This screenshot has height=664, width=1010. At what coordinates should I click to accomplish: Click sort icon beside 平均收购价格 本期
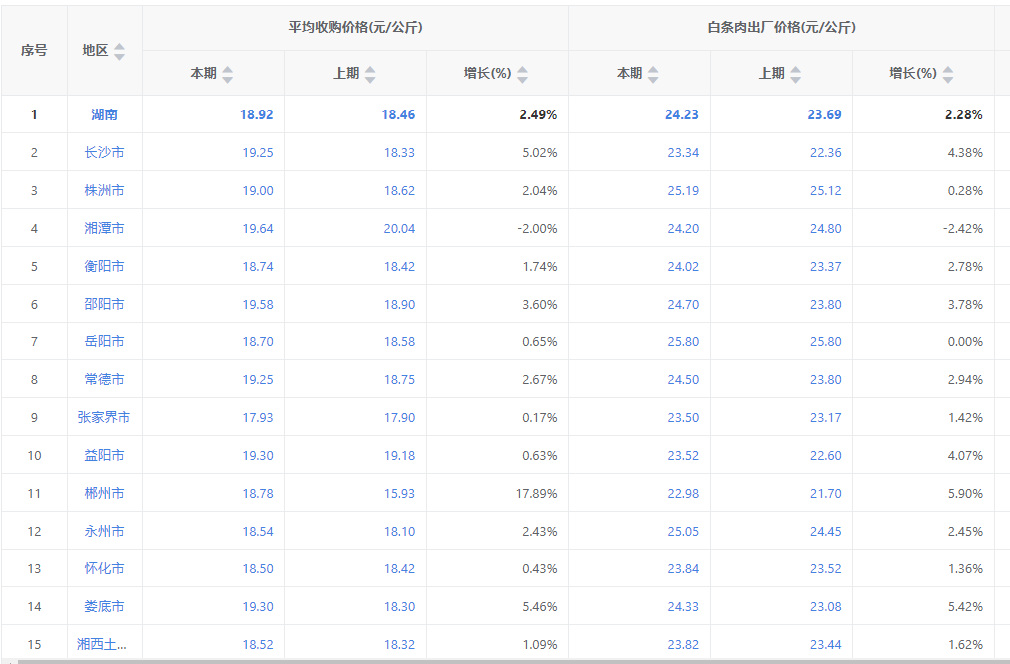coord(227,74)
